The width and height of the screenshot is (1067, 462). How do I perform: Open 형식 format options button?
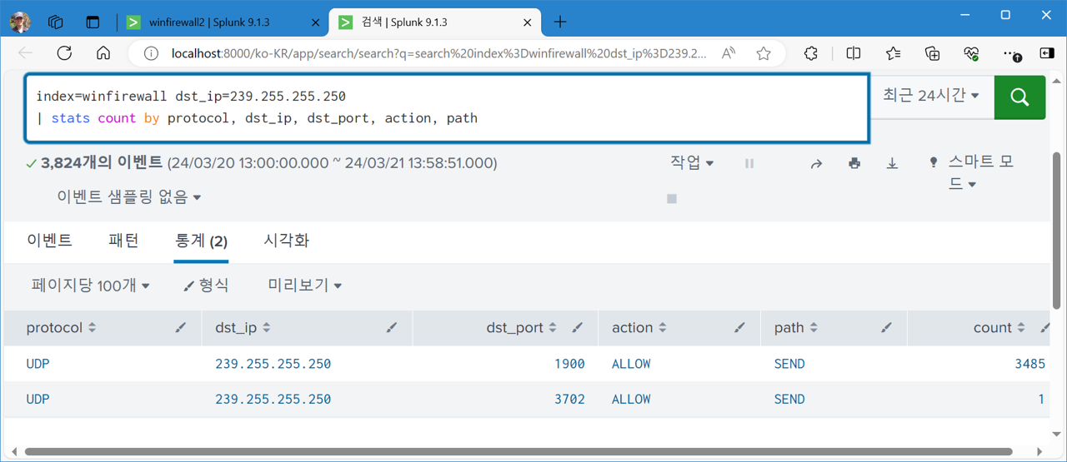click(206, 286)
